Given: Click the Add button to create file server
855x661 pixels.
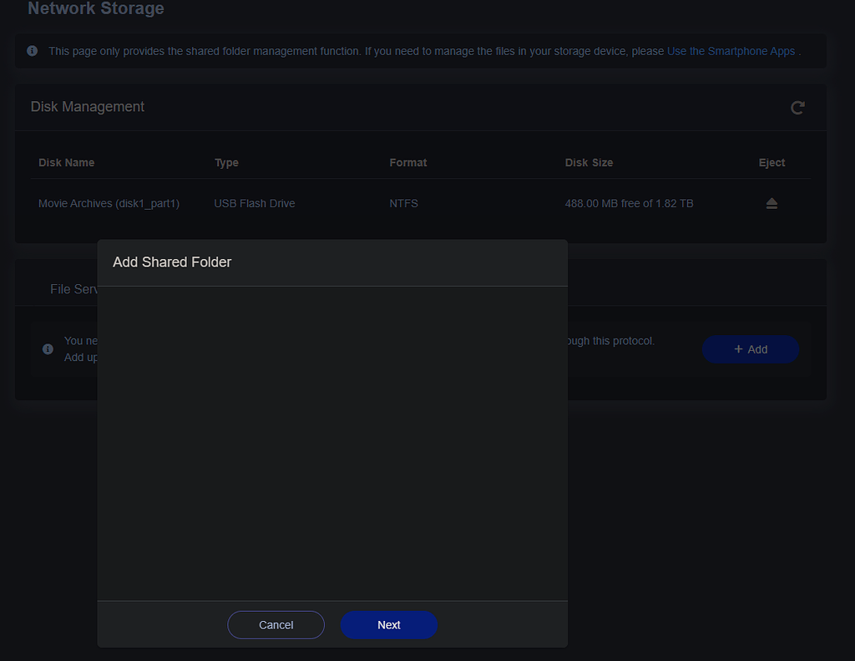Looking at the screenshot, I should pos(750,349).
